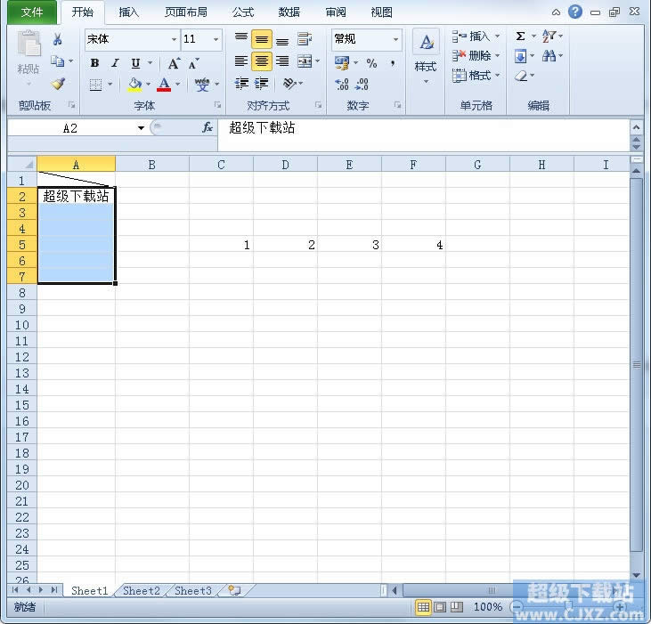Image resolution: width=651 pixels, height=624 pixels.
Task: Click accounting number format icon
Action: pyautogui.click(x=343, y=63)
